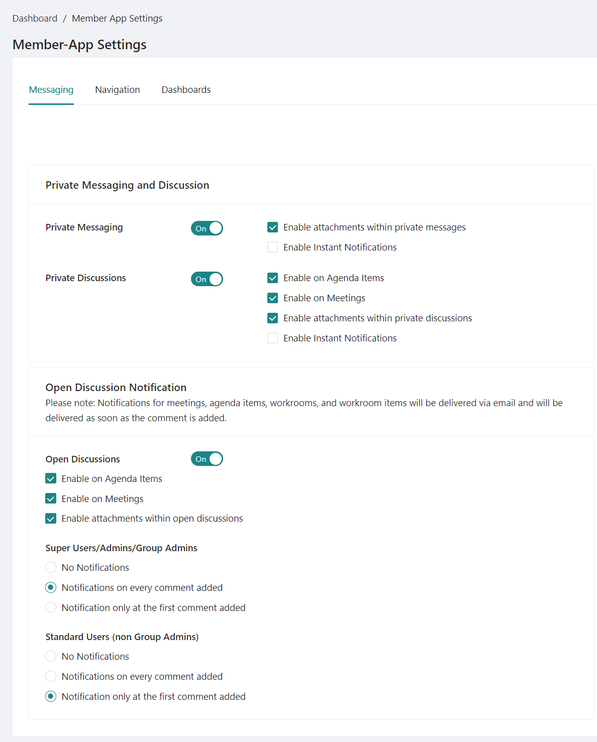Go to Dashboard via breadcrumb
This screenshot has width=597, height=742.
click(x=34, y=18)
